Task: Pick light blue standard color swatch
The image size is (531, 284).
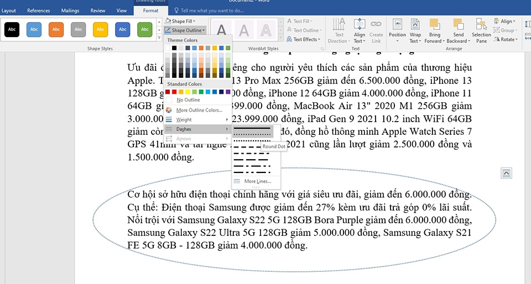Action: coord(208,92)
